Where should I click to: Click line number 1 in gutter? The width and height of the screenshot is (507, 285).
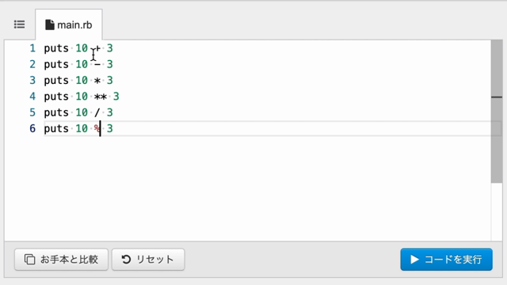click(x=32, y=48)
